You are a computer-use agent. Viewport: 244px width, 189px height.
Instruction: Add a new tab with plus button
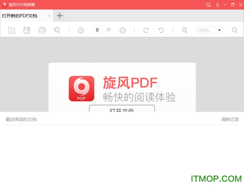click(x=60, y=16)
